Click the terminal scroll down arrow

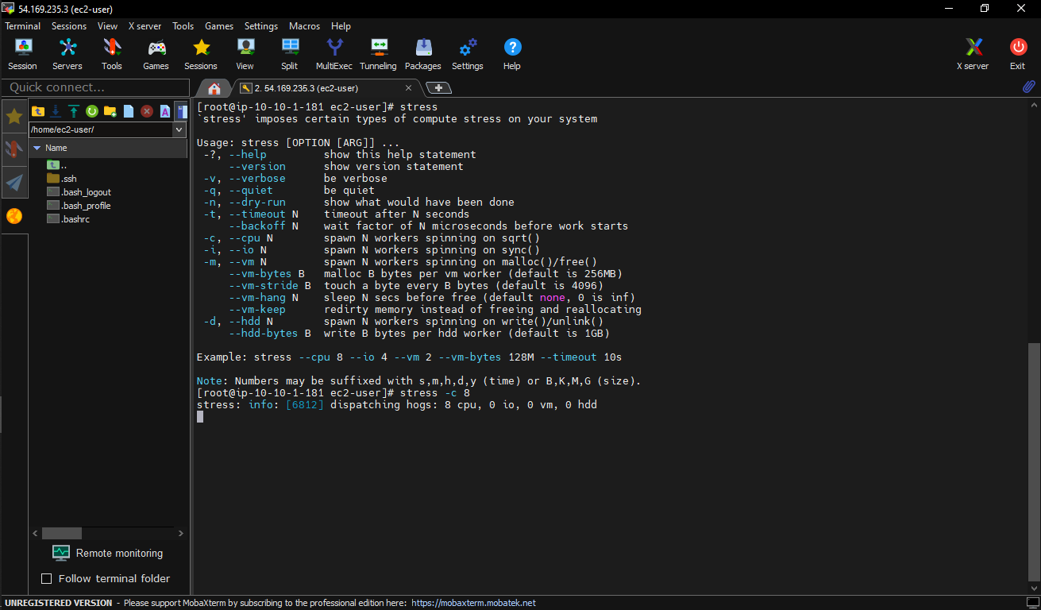[1033, 589]
